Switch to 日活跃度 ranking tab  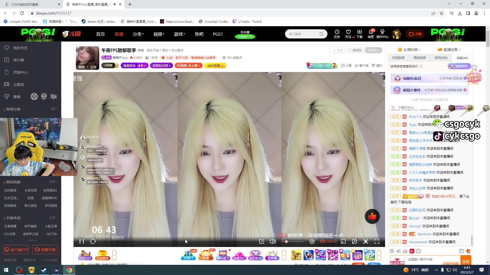pyautogui.click(x=398, y=58)
